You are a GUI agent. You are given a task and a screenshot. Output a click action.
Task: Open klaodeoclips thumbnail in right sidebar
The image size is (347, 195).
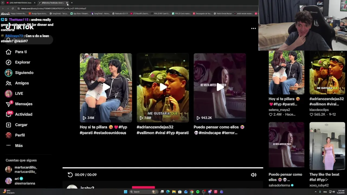(327, 72)
